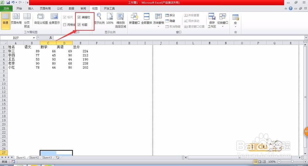The width and height of the screenshot is (308, 166).
Task: Expand the formula bar chevron
Action: pyautogui.click(x=306, y=38)
